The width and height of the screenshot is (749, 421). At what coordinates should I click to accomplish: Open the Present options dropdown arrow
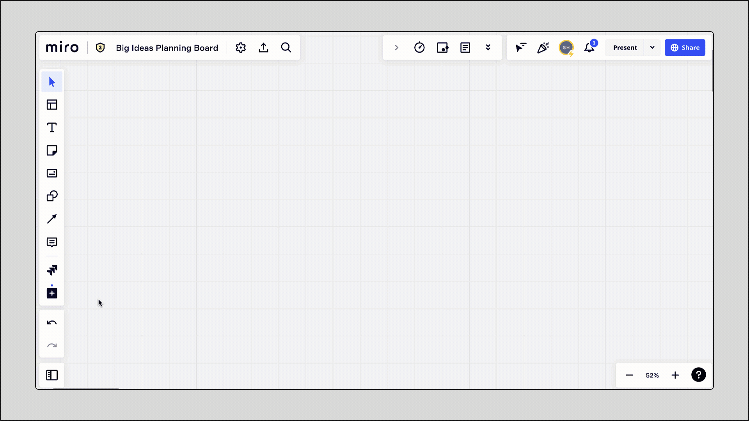[652, 48]
